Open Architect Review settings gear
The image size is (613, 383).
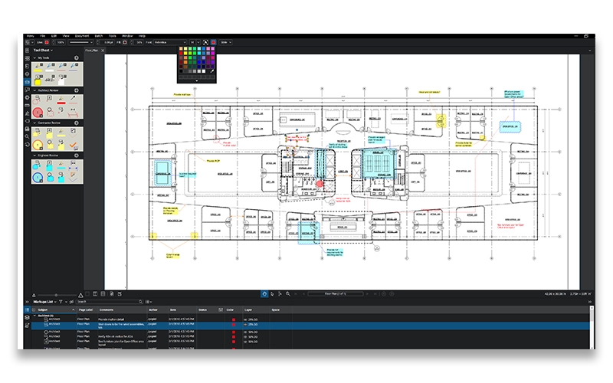coord(77,90)
